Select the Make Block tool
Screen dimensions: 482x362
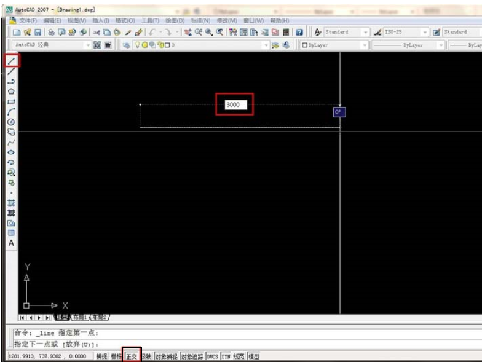[x=11, y=183]
